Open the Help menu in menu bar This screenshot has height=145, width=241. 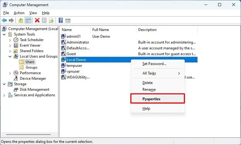(46, 13)
